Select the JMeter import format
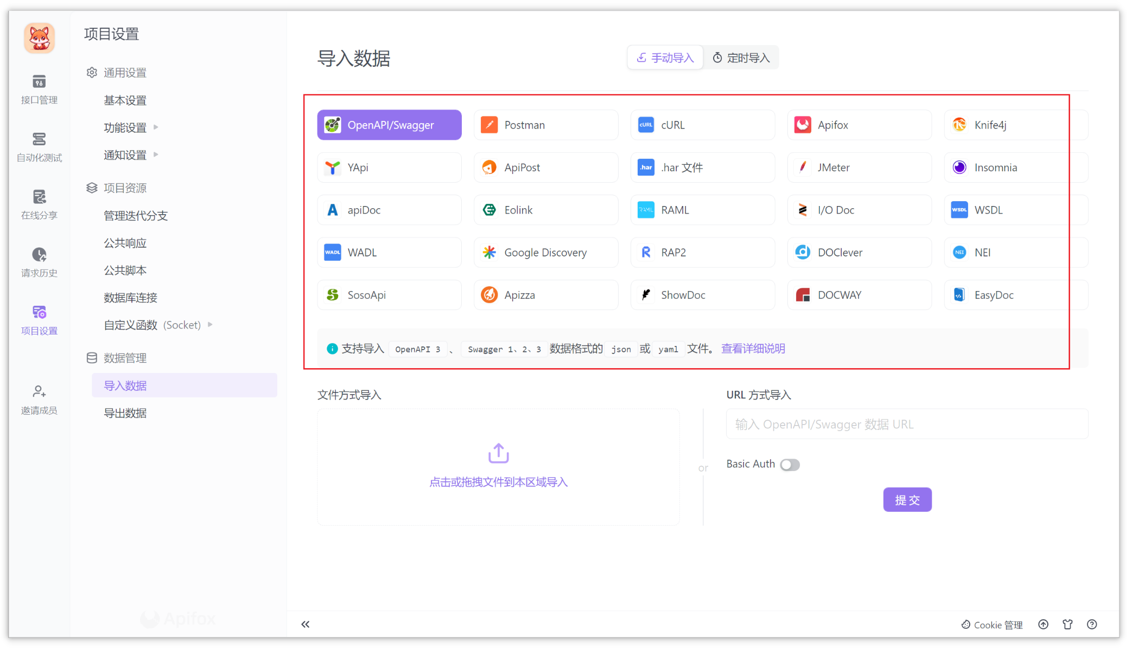The image size is (1132, 650). point(860,168)
